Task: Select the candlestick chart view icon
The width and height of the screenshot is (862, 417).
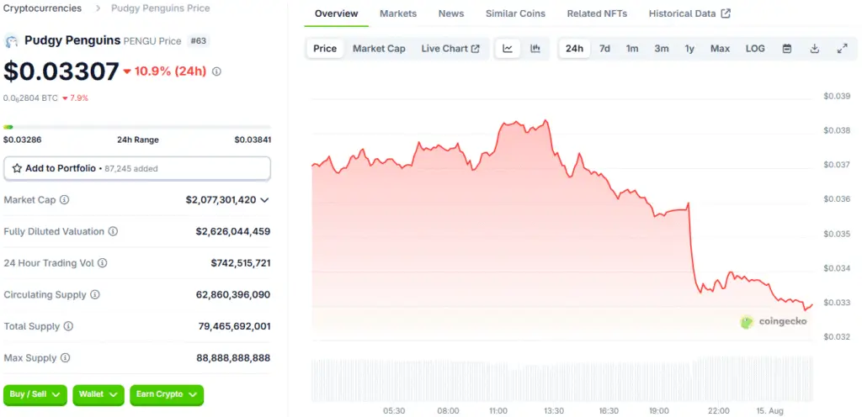Action: coord(535,49)
